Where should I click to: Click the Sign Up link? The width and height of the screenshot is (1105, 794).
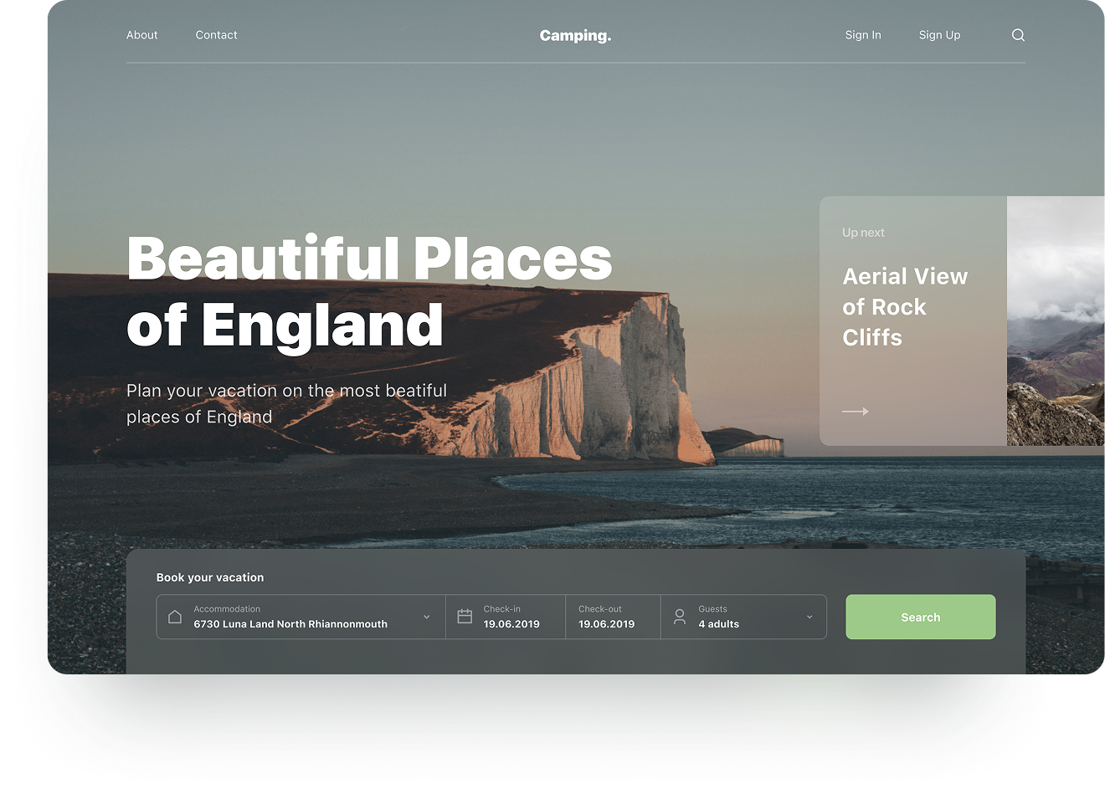coord(939,35)
